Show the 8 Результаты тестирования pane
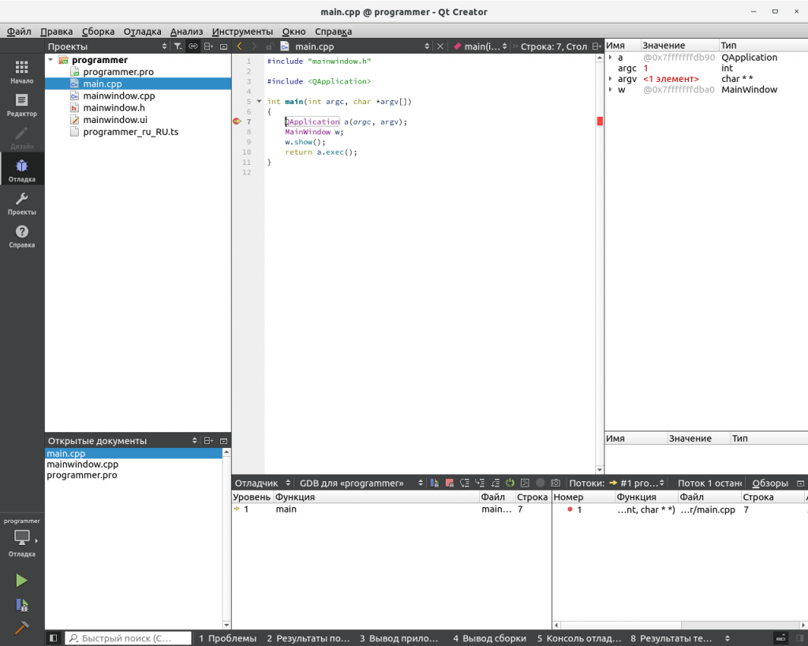The width and height of the screenshot is (808, 646). [x=671, y=638]
